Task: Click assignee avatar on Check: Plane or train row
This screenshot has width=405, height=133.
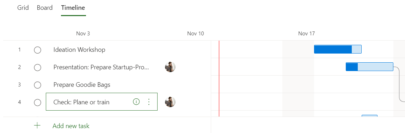Action: click(x=170, y=102)
